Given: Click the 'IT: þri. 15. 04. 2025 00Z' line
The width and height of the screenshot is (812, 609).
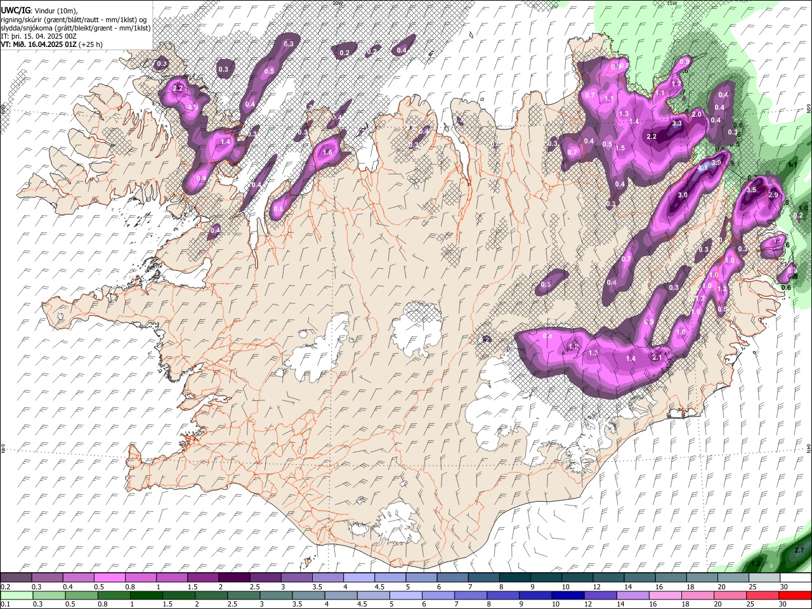Looking at the screenshot, I should point(39,36).
